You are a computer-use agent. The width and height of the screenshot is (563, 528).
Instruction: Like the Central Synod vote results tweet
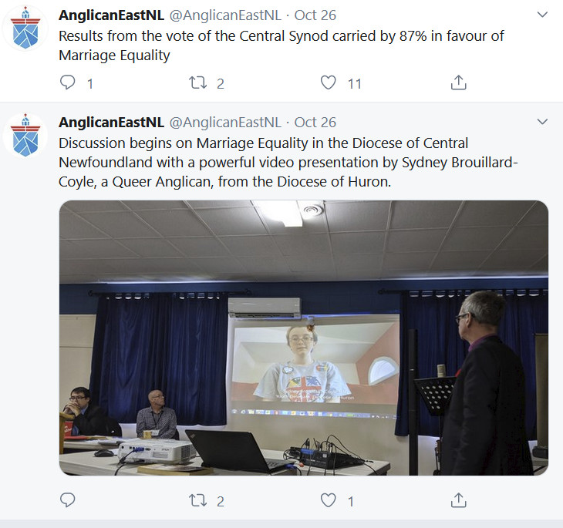[x=329, y=82]
